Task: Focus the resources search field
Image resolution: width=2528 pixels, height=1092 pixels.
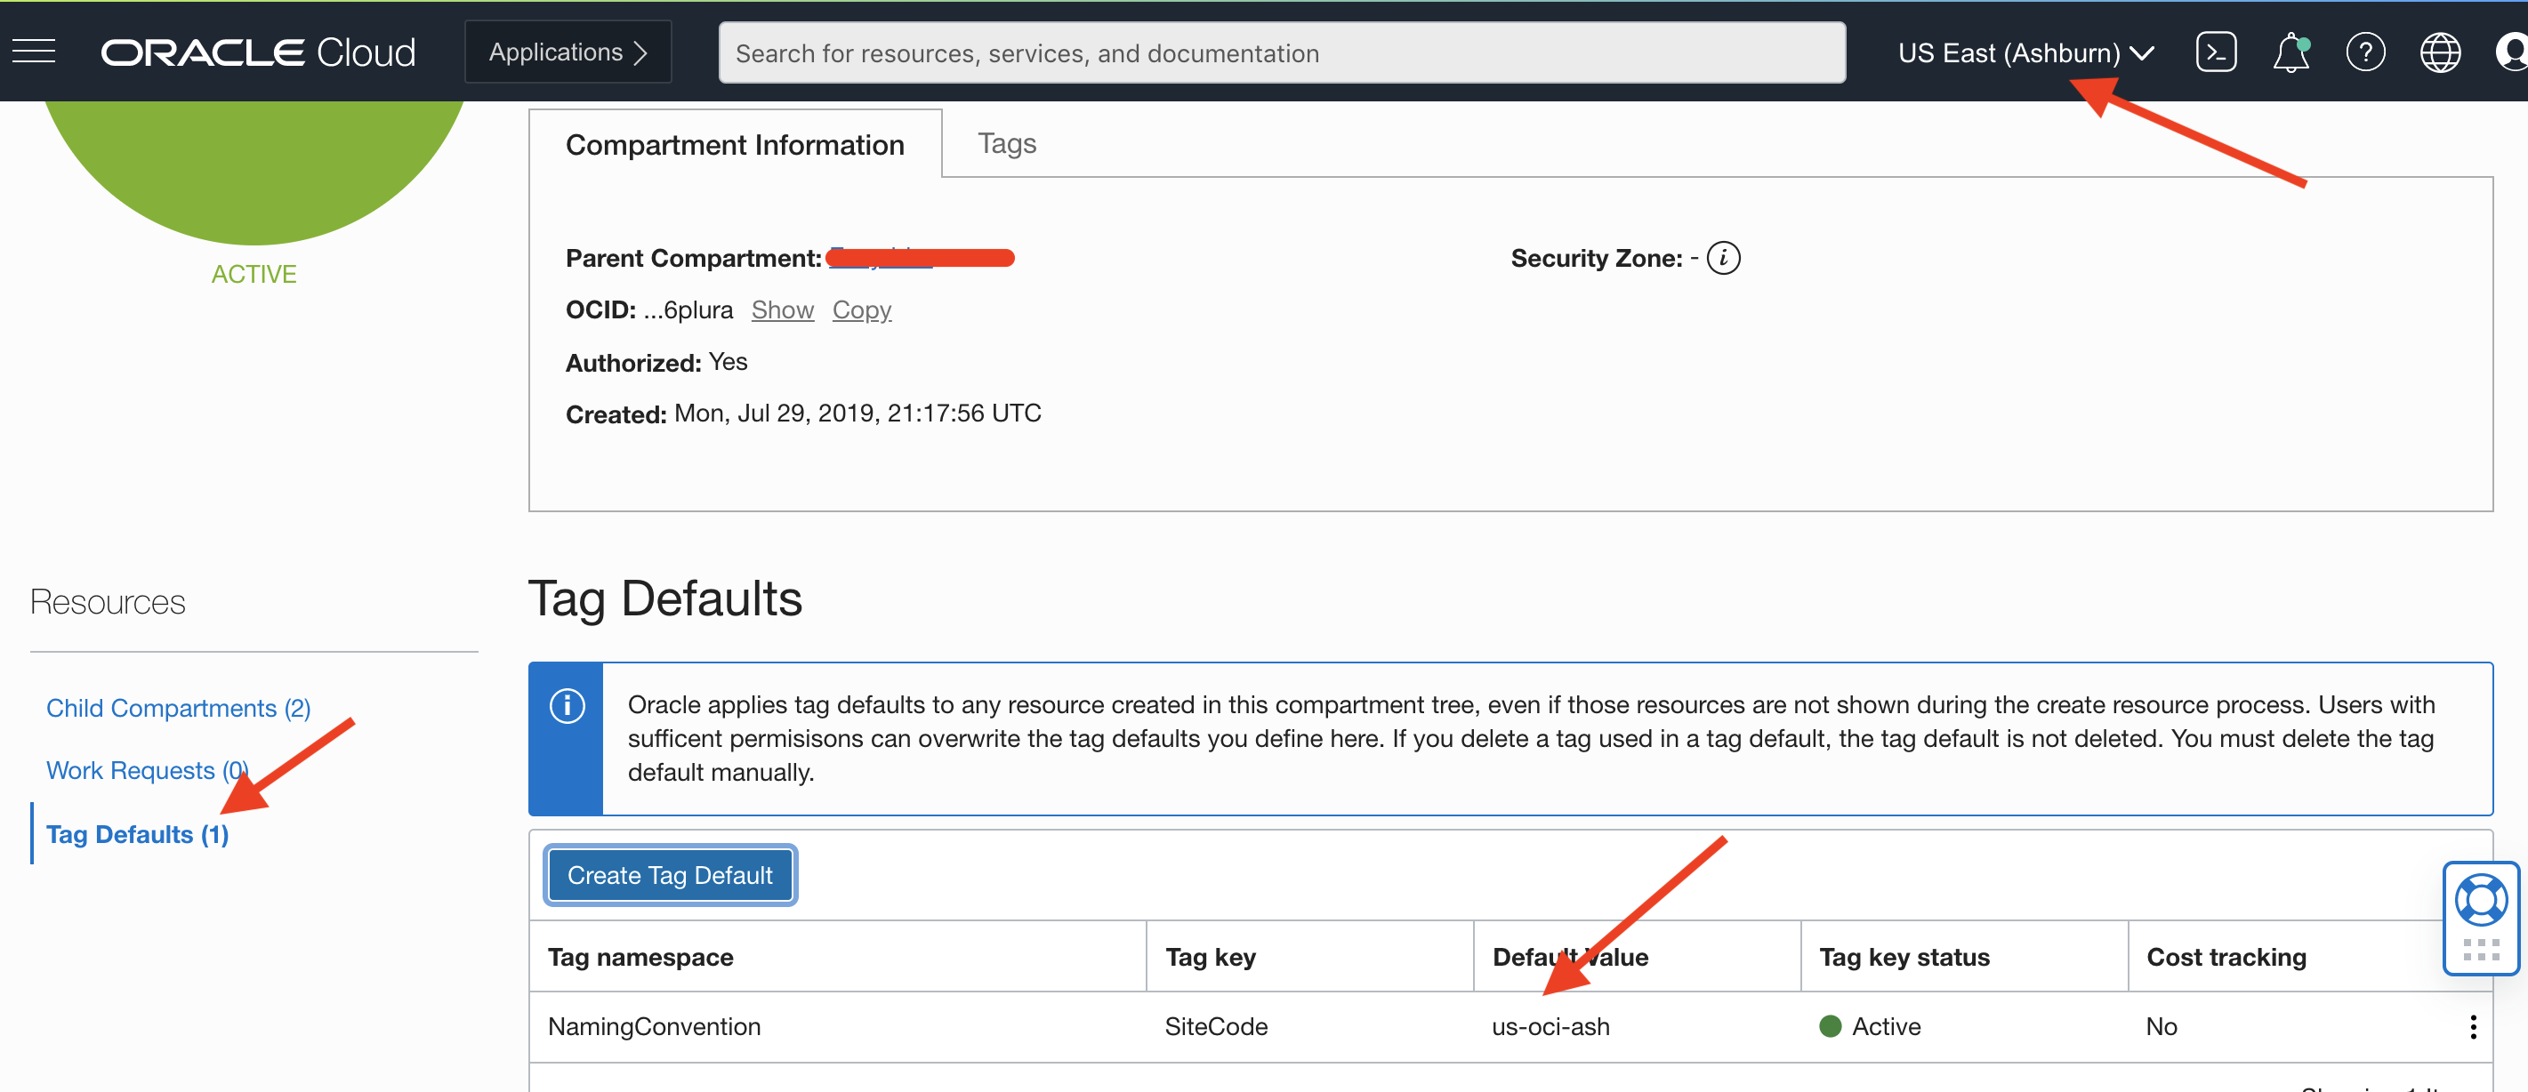Action: coord(1281,53)
